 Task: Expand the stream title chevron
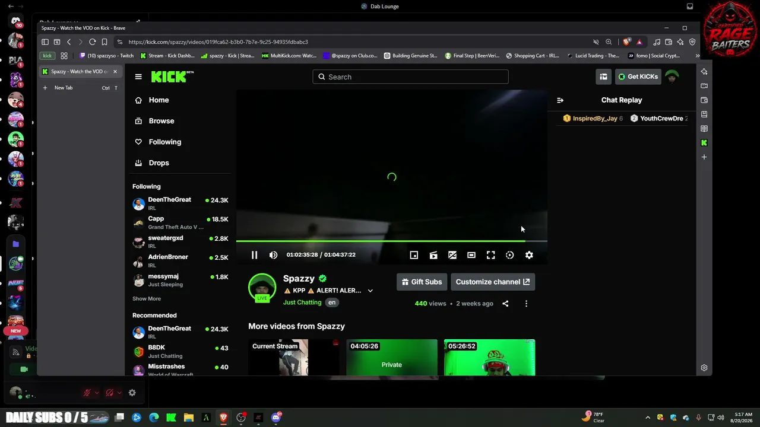(370, 291)
